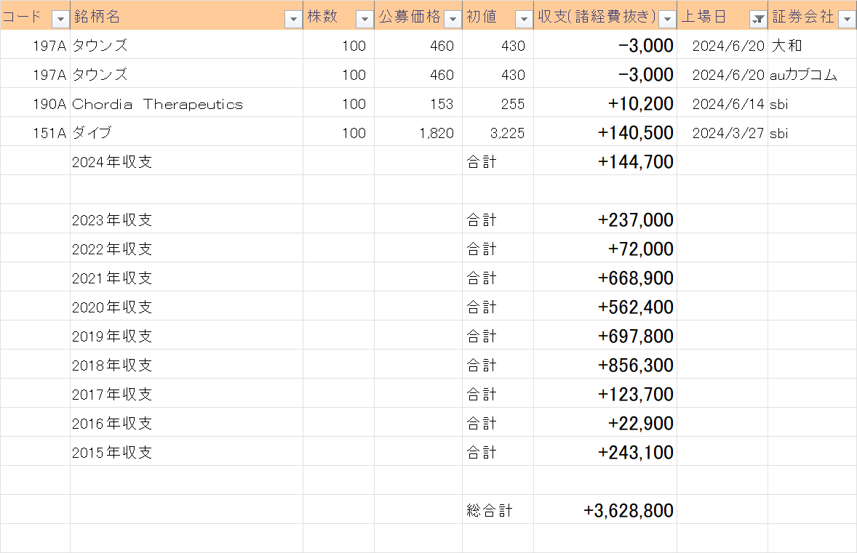The width and height of the screenshot is (857, 553).
Task: Open the 株数 column filter dropdown
Action: point(364,19)
